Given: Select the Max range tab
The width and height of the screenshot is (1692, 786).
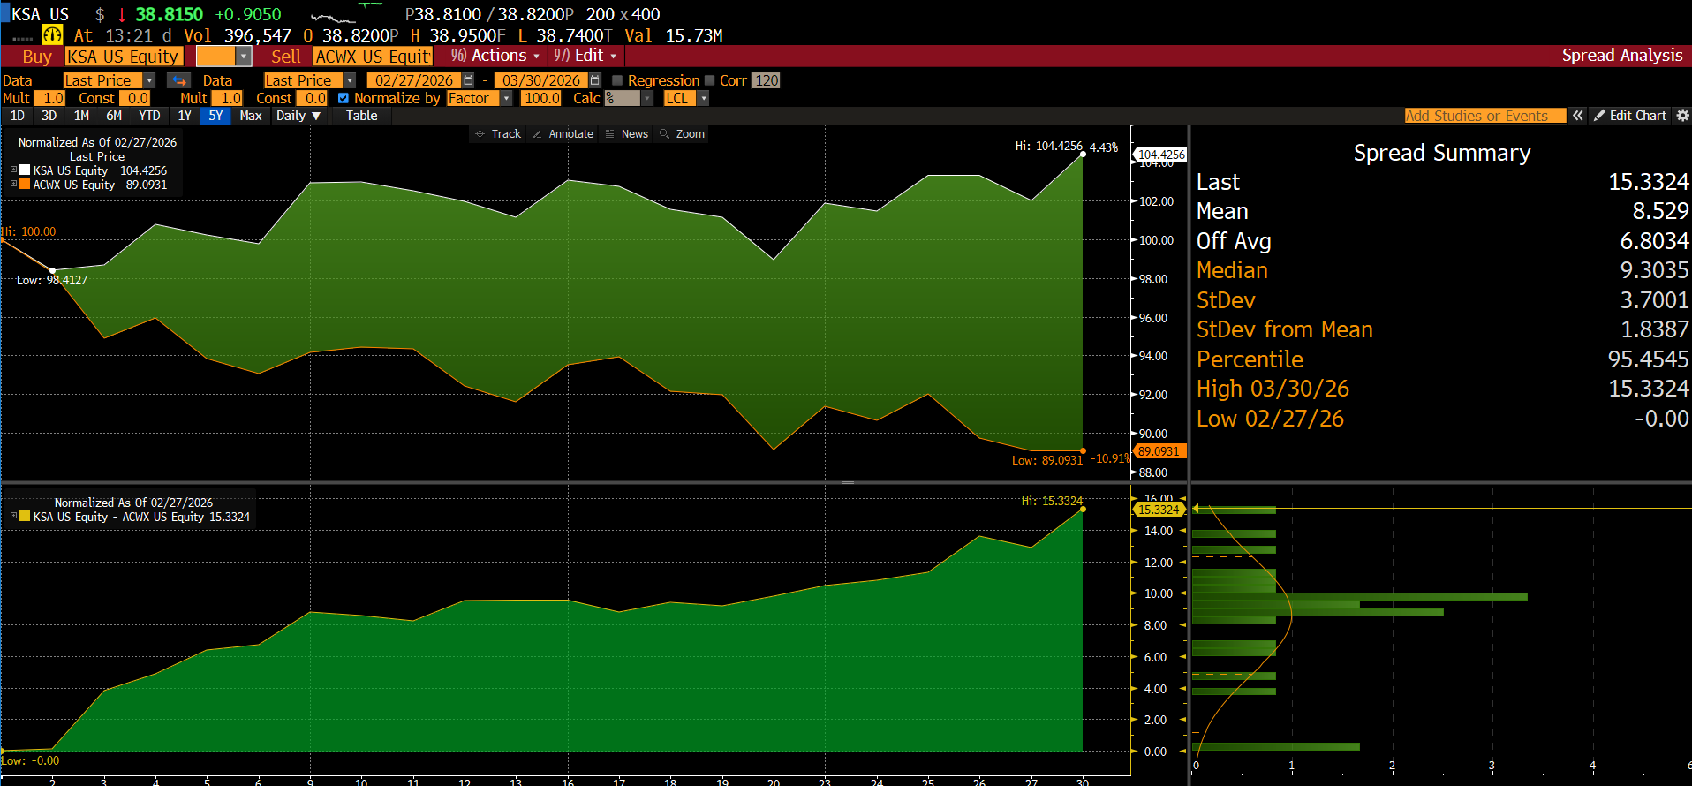Looking at the screenshot, I should click(x=251, y=116).
